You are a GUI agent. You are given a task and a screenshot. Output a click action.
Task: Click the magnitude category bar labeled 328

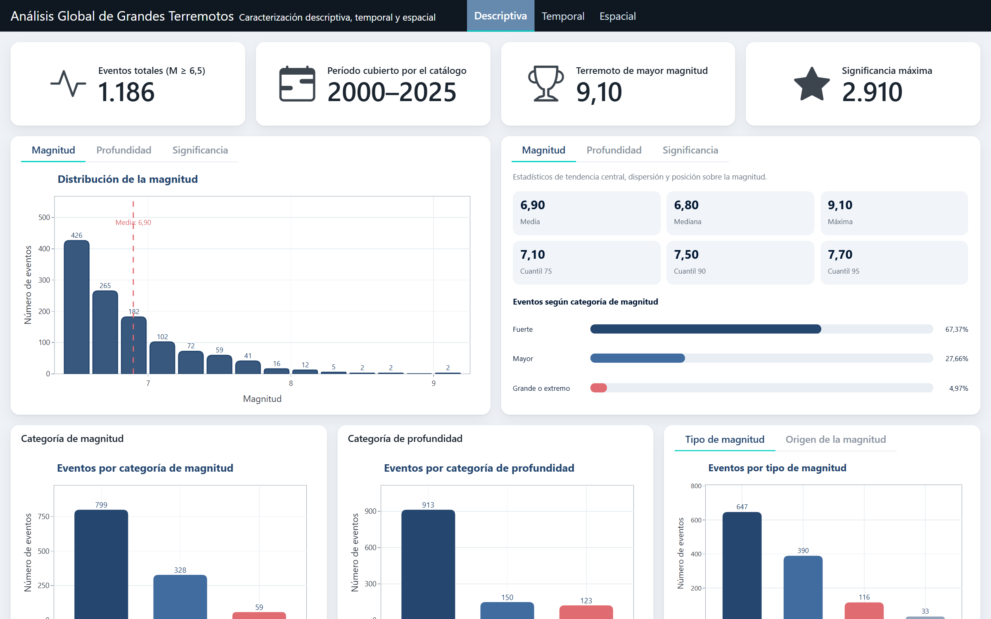(x=180, y=597)
